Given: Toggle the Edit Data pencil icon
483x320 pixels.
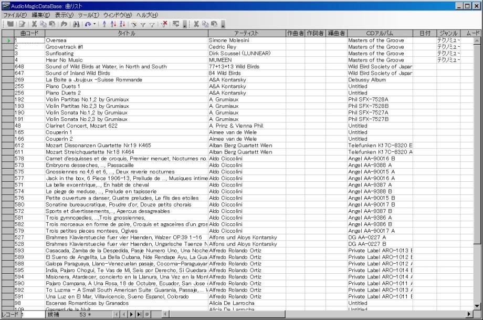Looking at the screenshot, I should (22, 24).
